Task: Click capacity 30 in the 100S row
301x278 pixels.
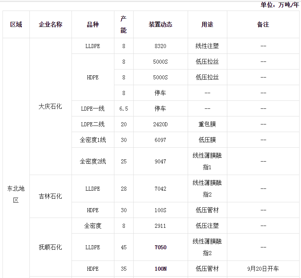Action: pos(123,210)
